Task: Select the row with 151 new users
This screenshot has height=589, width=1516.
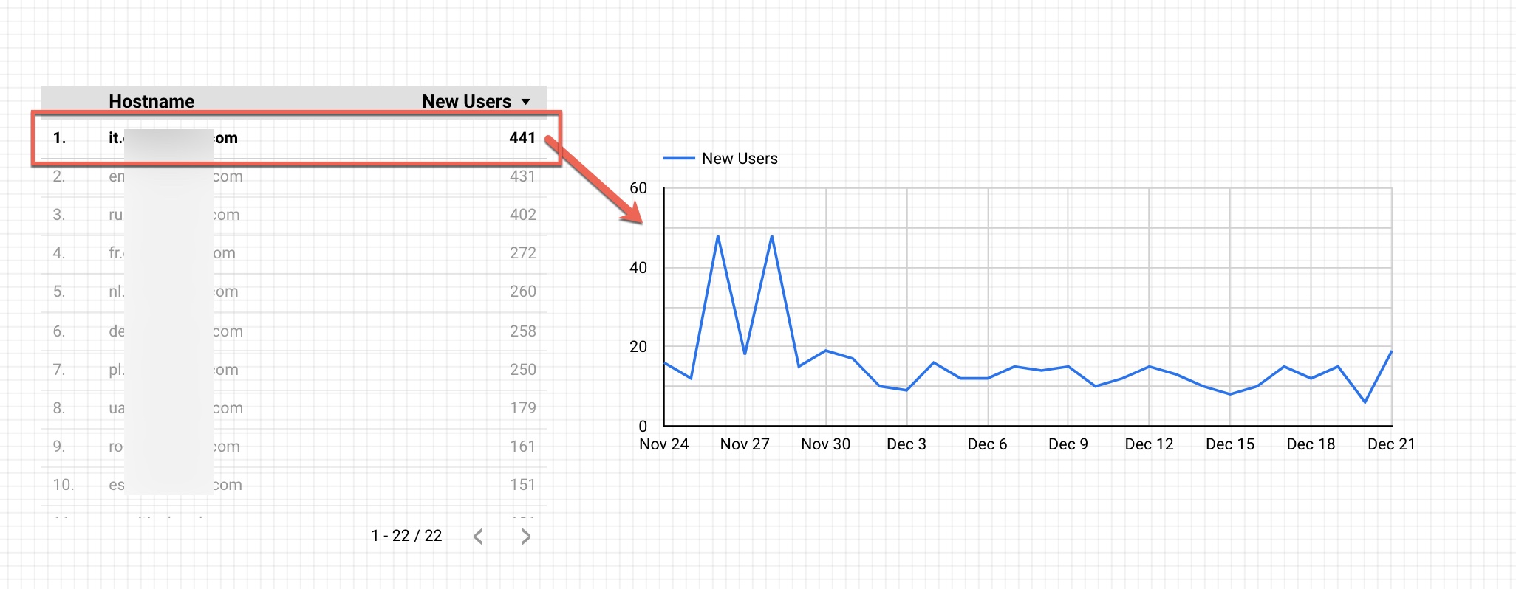Action: [x=296, y=485]
